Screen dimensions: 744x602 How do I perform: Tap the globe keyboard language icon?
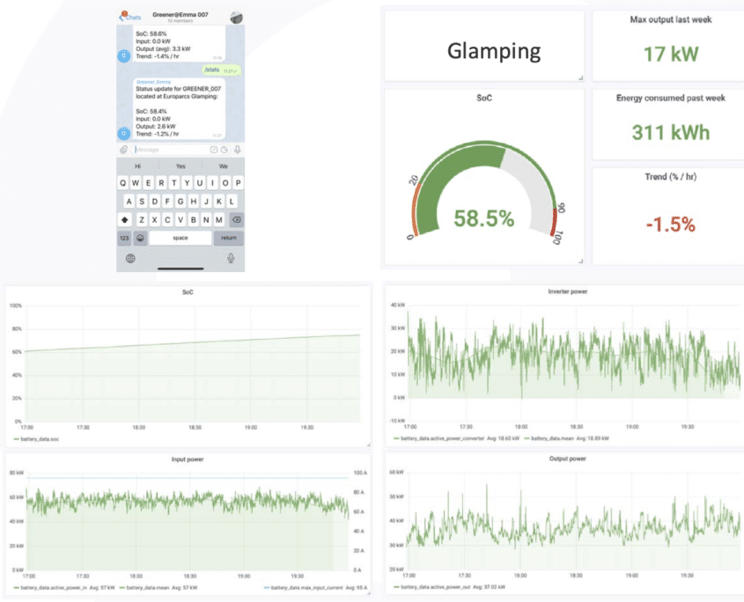(130, 258)
